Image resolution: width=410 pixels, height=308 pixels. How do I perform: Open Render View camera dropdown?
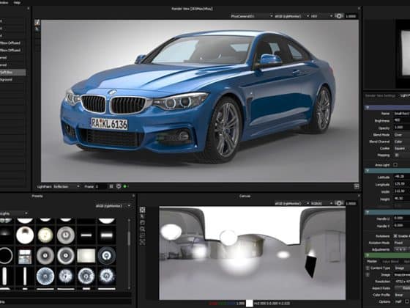[x=252, y=16]
